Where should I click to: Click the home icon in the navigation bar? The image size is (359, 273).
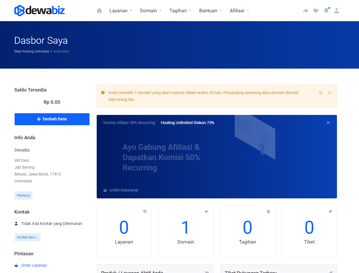(x=99, y=10)
